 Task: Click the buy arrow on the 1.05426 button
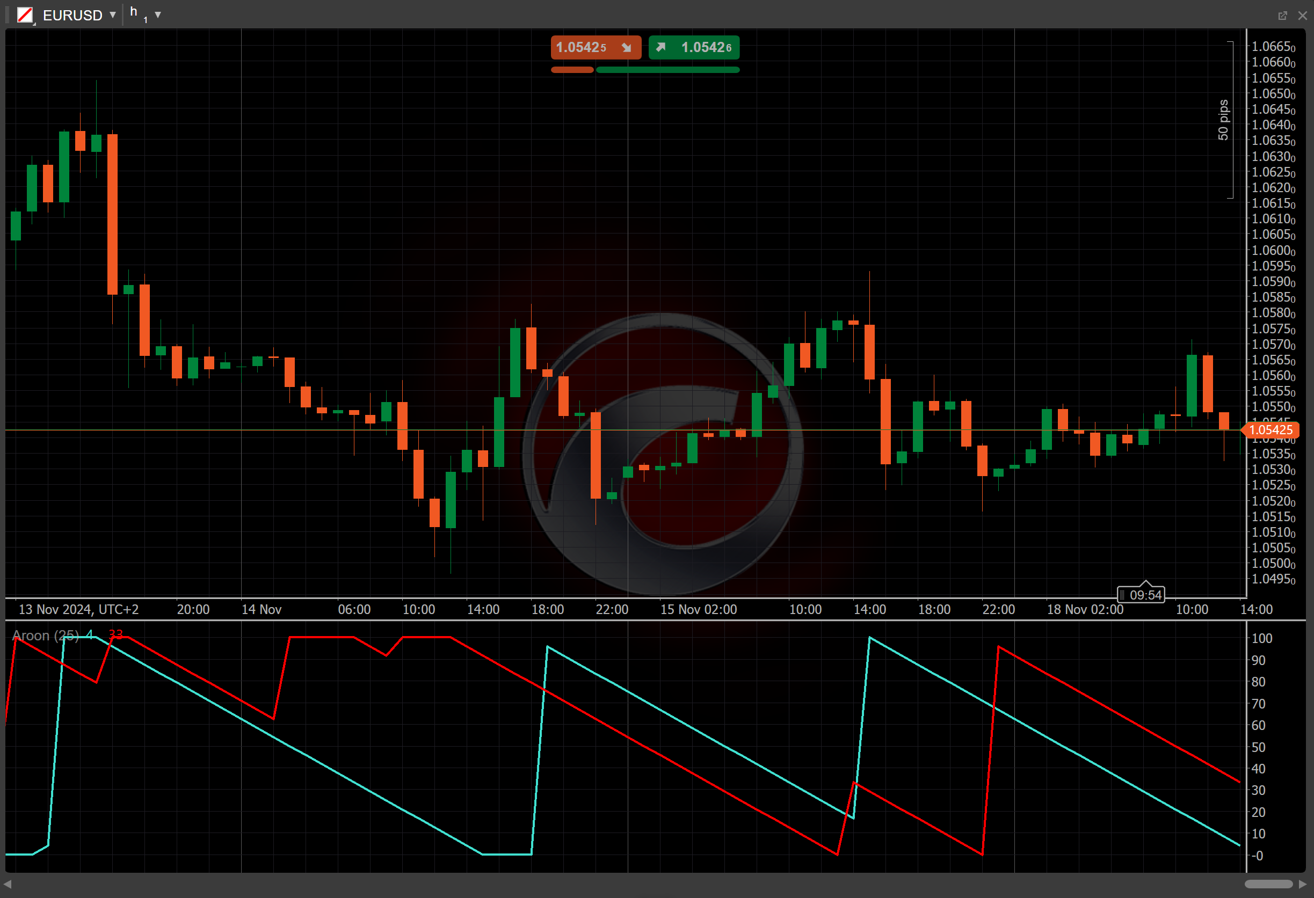[x=660, y=47]
